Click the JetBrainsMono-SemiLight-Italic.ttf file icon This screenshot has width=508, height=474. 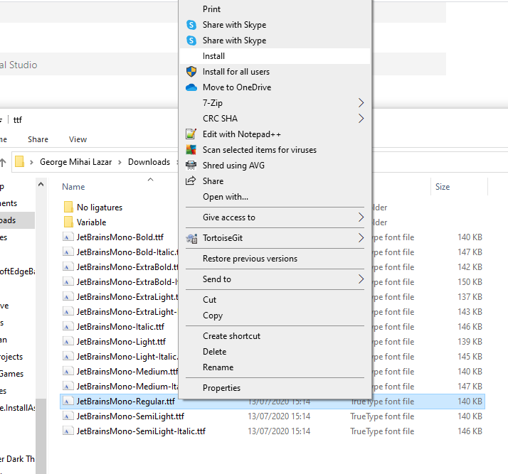[x=67, y=431]
